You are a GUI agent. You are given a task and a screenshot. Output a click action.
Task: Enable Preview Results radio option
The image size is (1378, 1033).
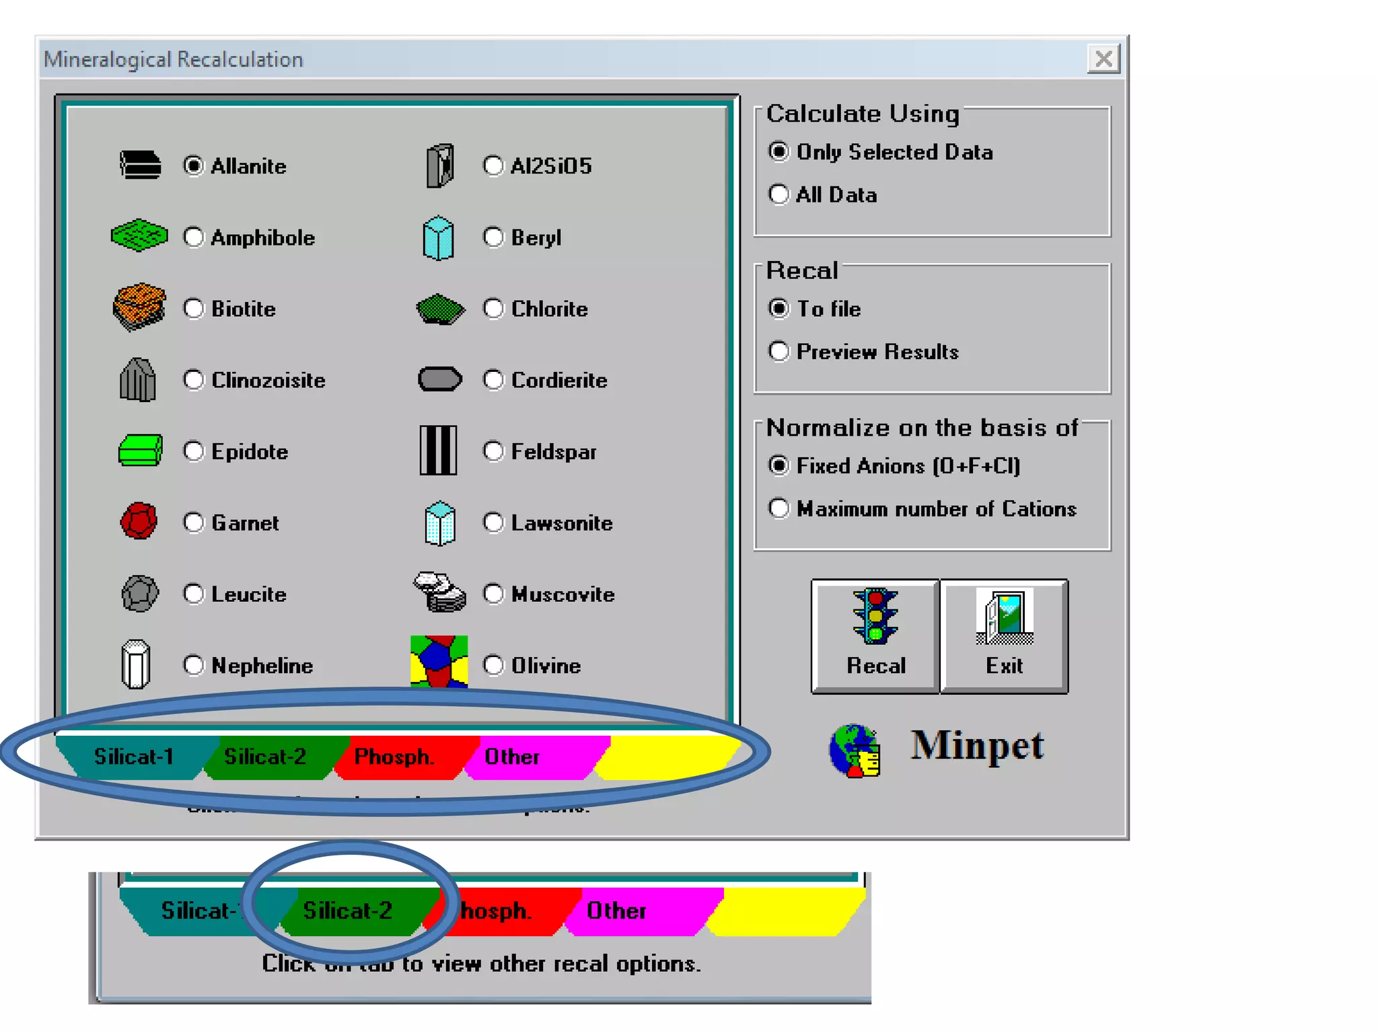coord(778,352)
